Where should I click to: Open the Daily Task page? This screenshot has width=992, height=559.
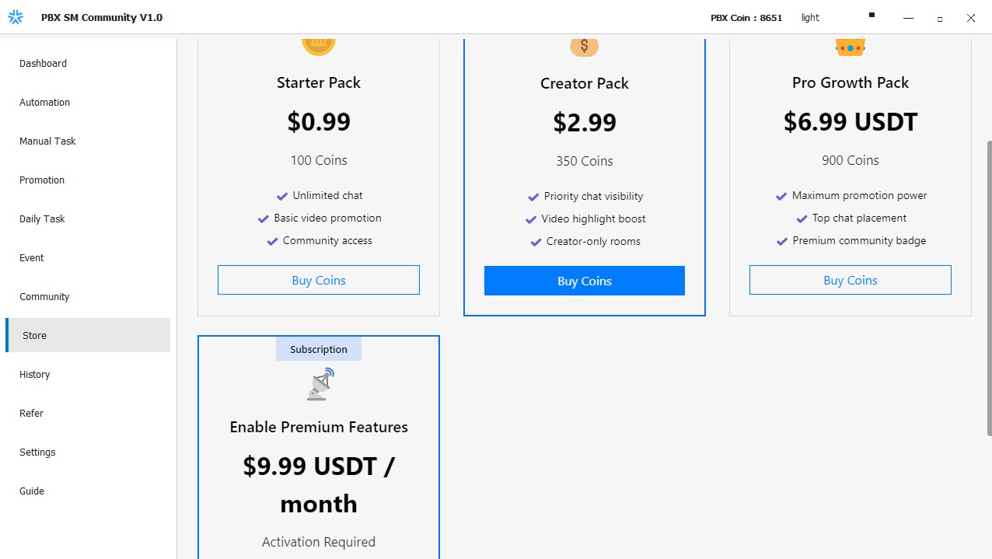(43, 219)
